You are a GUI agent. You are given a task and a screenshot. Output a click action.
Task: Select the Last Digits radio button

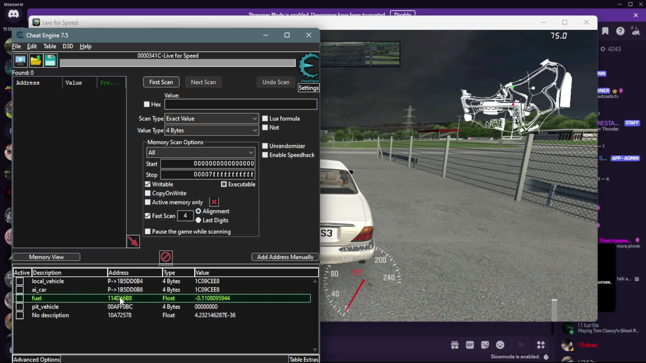[x=199, y=220]
